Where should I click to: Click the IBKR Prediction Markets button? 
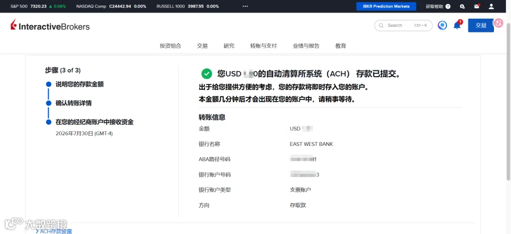tap(386, 6)
